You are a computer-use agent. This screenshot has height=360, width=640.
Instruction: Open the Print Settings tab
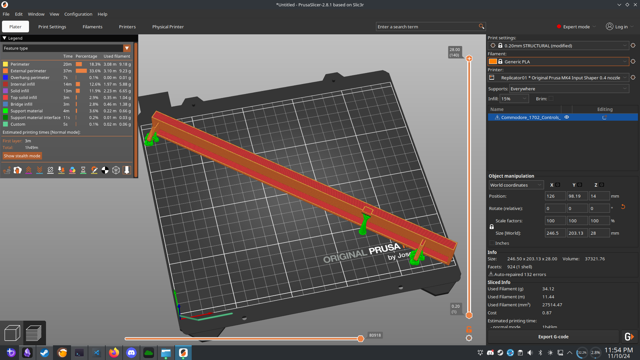pos(52,27)
